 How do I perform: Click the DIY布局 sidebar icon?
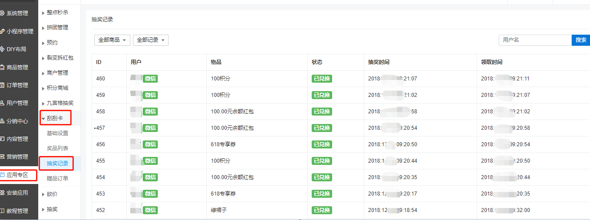coord(3,49)
